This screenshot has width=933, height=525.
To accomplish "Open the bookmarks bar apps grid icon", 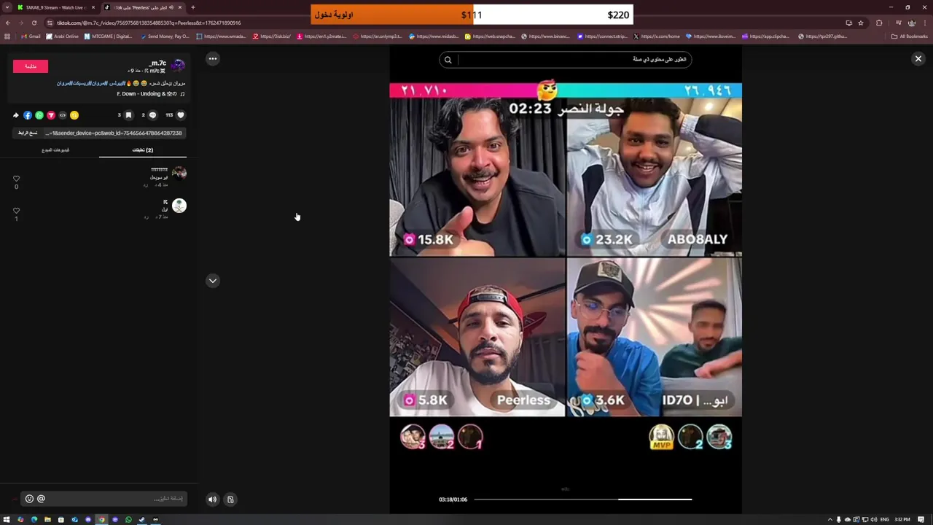I will pos(7,36).
